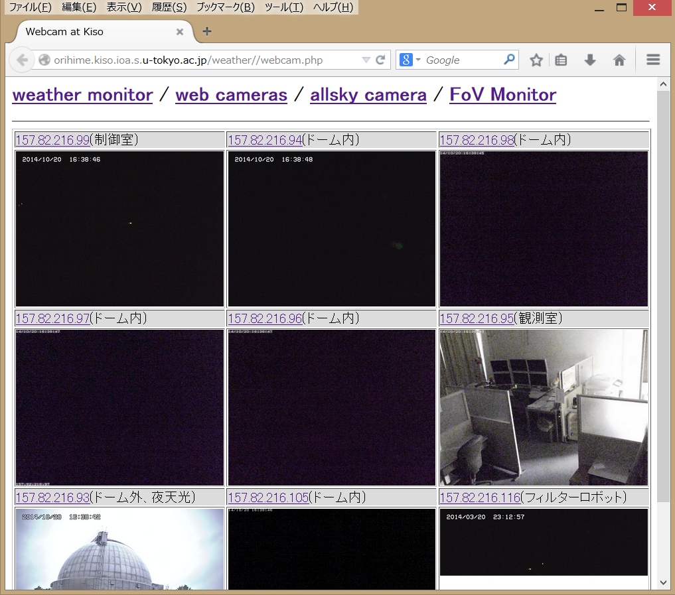Screen dimensions: 675x595
Task: Open camera link 157.82.216.99
Action: click(x=52, y=140)
